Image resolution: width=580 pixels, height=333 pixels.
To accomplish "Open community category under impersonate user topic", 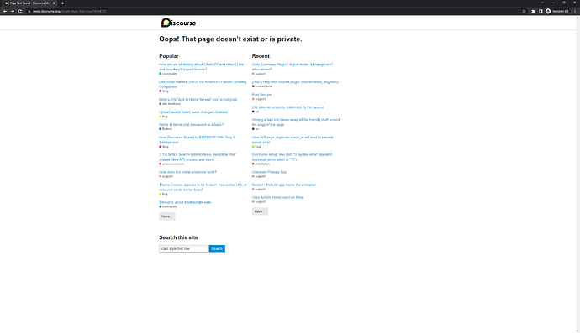I will click(x=168, y=206).
